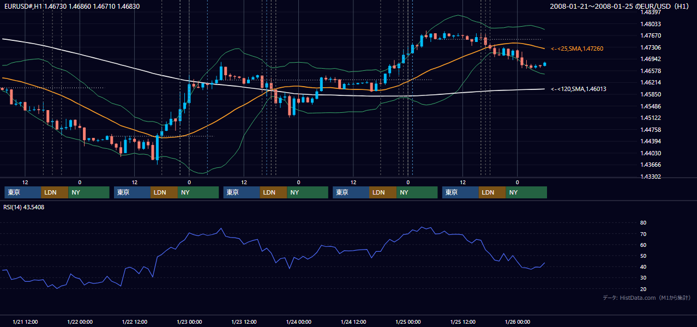Screen dimensions: 697x327
Task: Select the LDN session block for 1/21
Action: (x=55, y=192)
